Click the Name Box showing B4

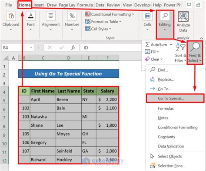[x=16, y=47]
